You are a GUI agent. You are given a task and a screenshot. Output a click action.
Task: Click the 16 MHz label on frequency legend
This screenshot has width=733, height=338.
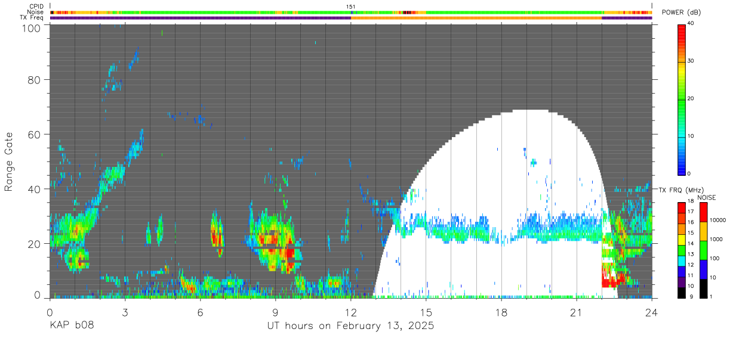(x=691, y=222)
